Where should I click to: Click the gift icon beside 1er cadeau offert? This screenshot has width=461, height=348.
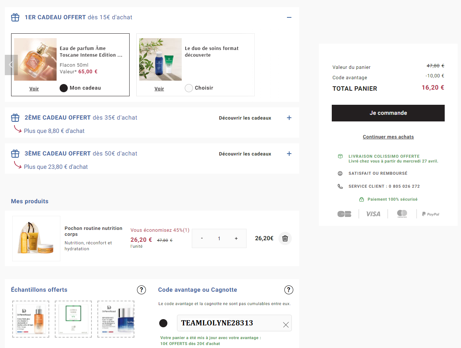click(x=15, y=17)
